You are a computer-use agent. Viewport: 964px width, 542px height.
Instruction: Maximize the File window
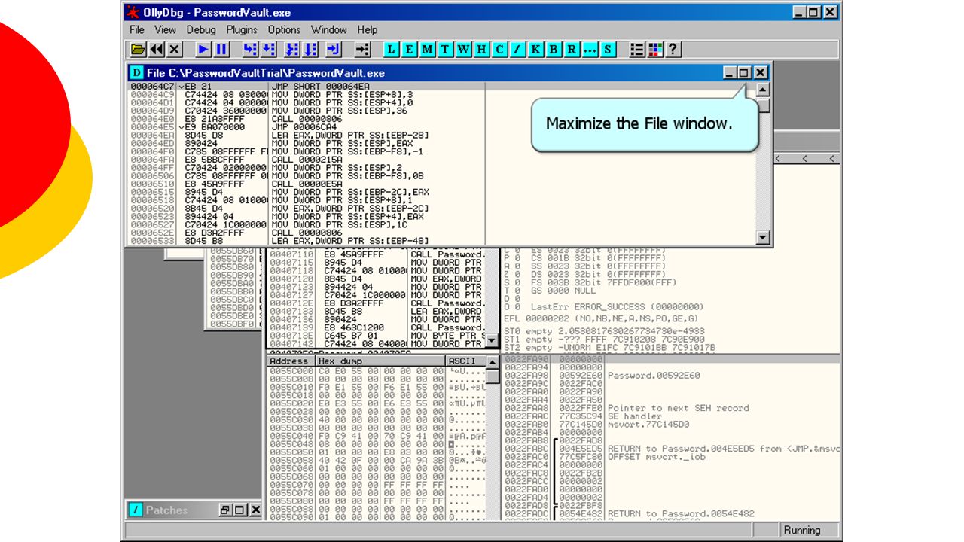coord(745,73)
